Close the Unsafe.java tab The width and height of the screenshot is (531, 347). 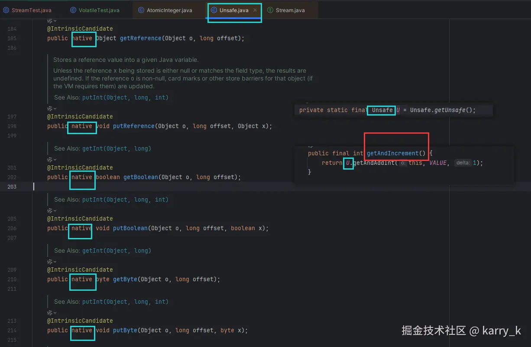(255, 10)
